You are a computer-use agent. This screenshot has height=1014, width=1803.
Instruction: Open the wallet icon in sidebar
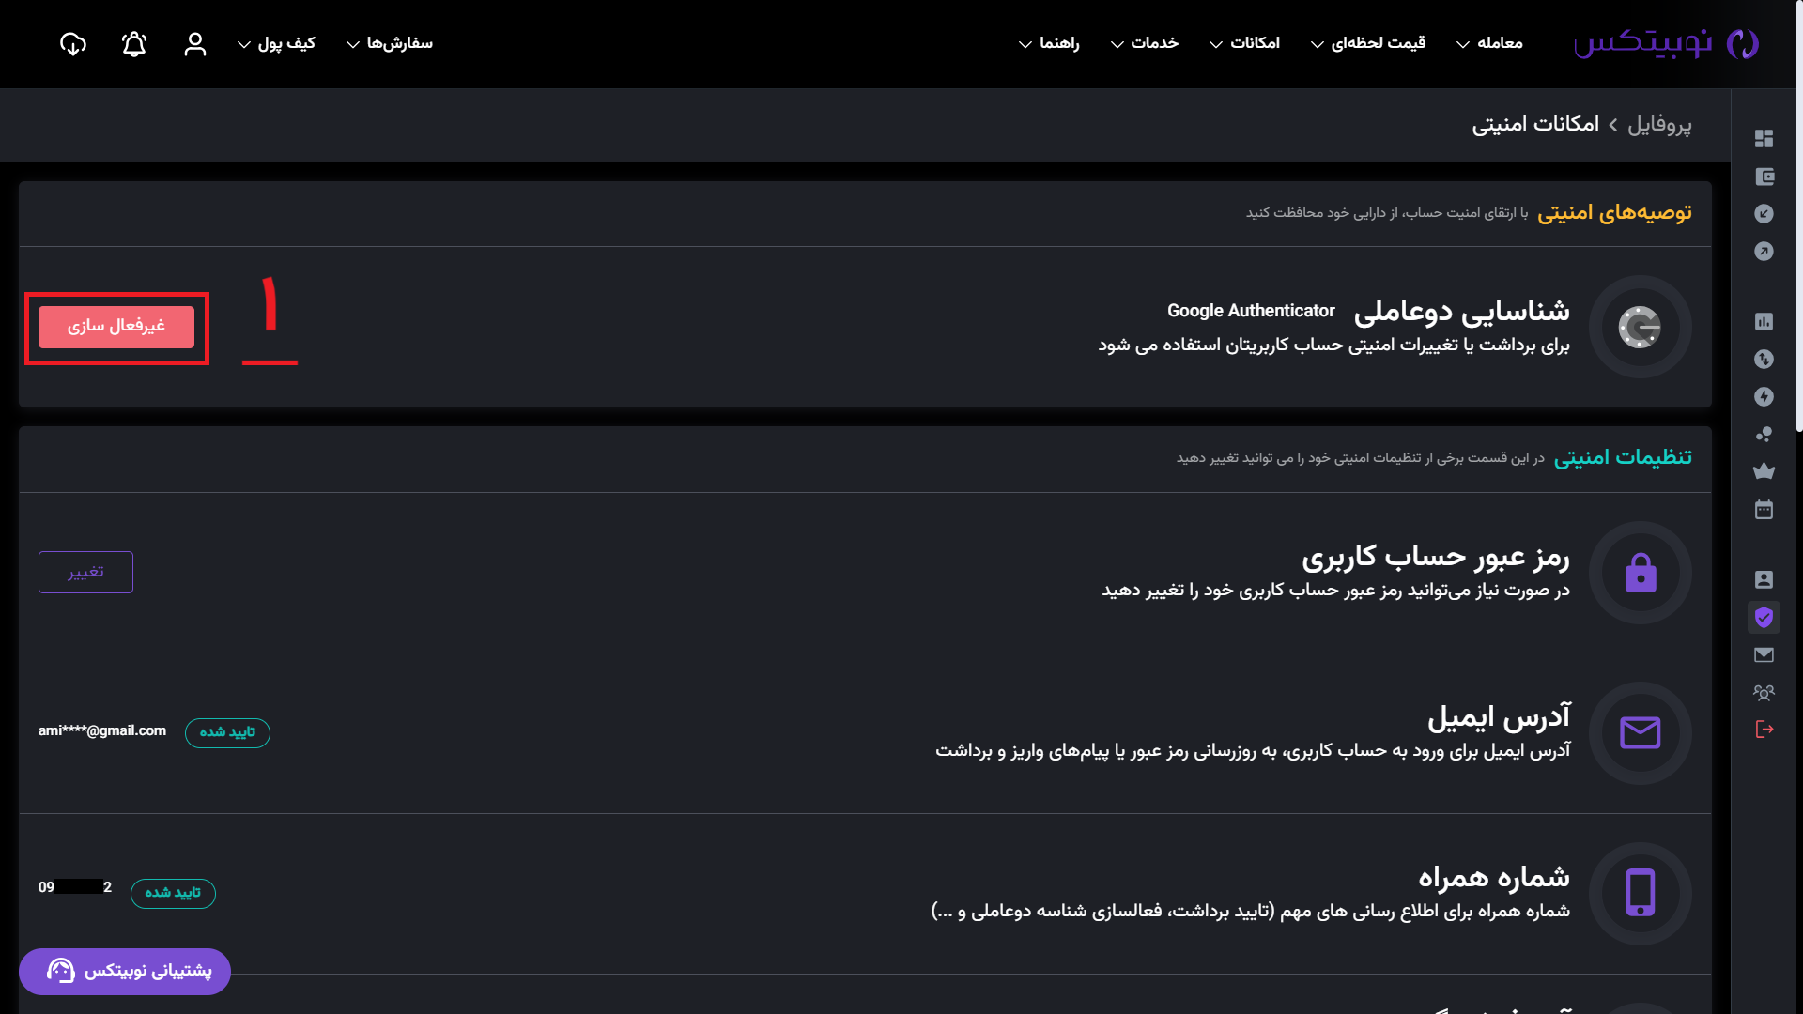pos(1764,177)
